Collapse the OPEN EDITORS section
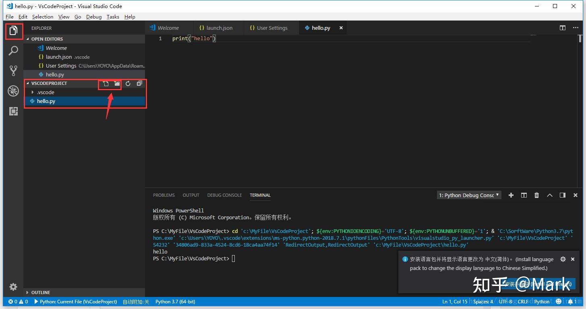Screen dimensions: 586x309 (x=46, y=39)
